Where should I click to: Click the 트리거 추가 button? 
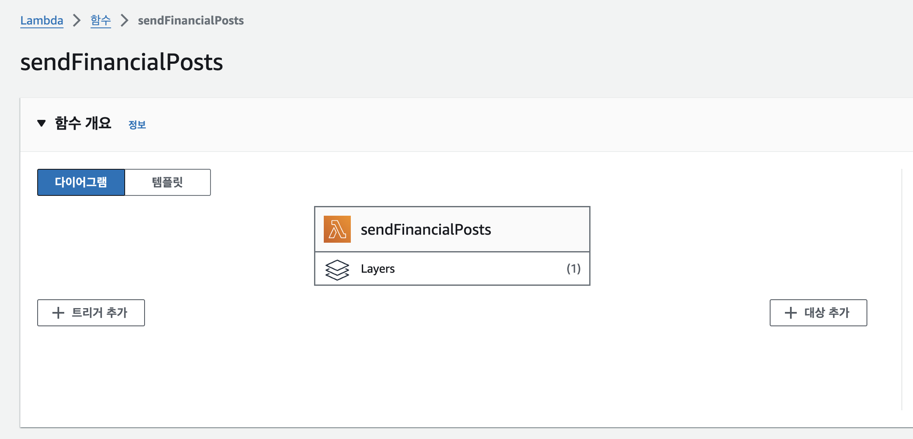point(91,313)
